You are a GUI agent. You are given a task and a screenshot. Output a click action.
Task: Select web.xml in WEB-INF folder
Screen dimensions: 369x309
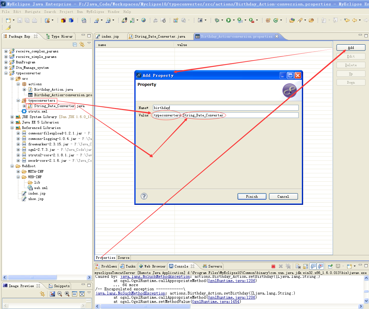(x=41, y=188)
